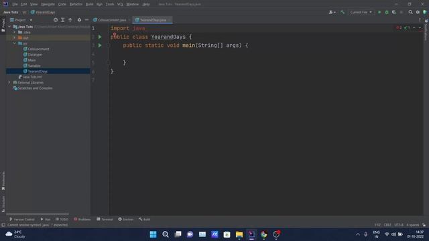Expand the out folder

15,37
